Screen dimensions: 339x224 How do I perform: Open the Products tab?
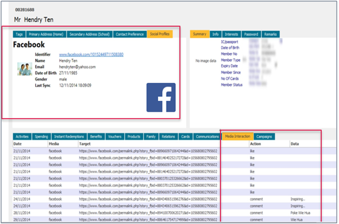pos(134,136)
